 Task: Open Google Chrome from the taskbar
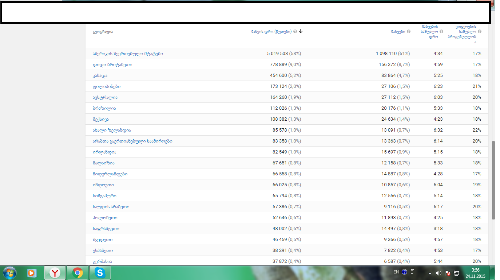click(78, 273)
